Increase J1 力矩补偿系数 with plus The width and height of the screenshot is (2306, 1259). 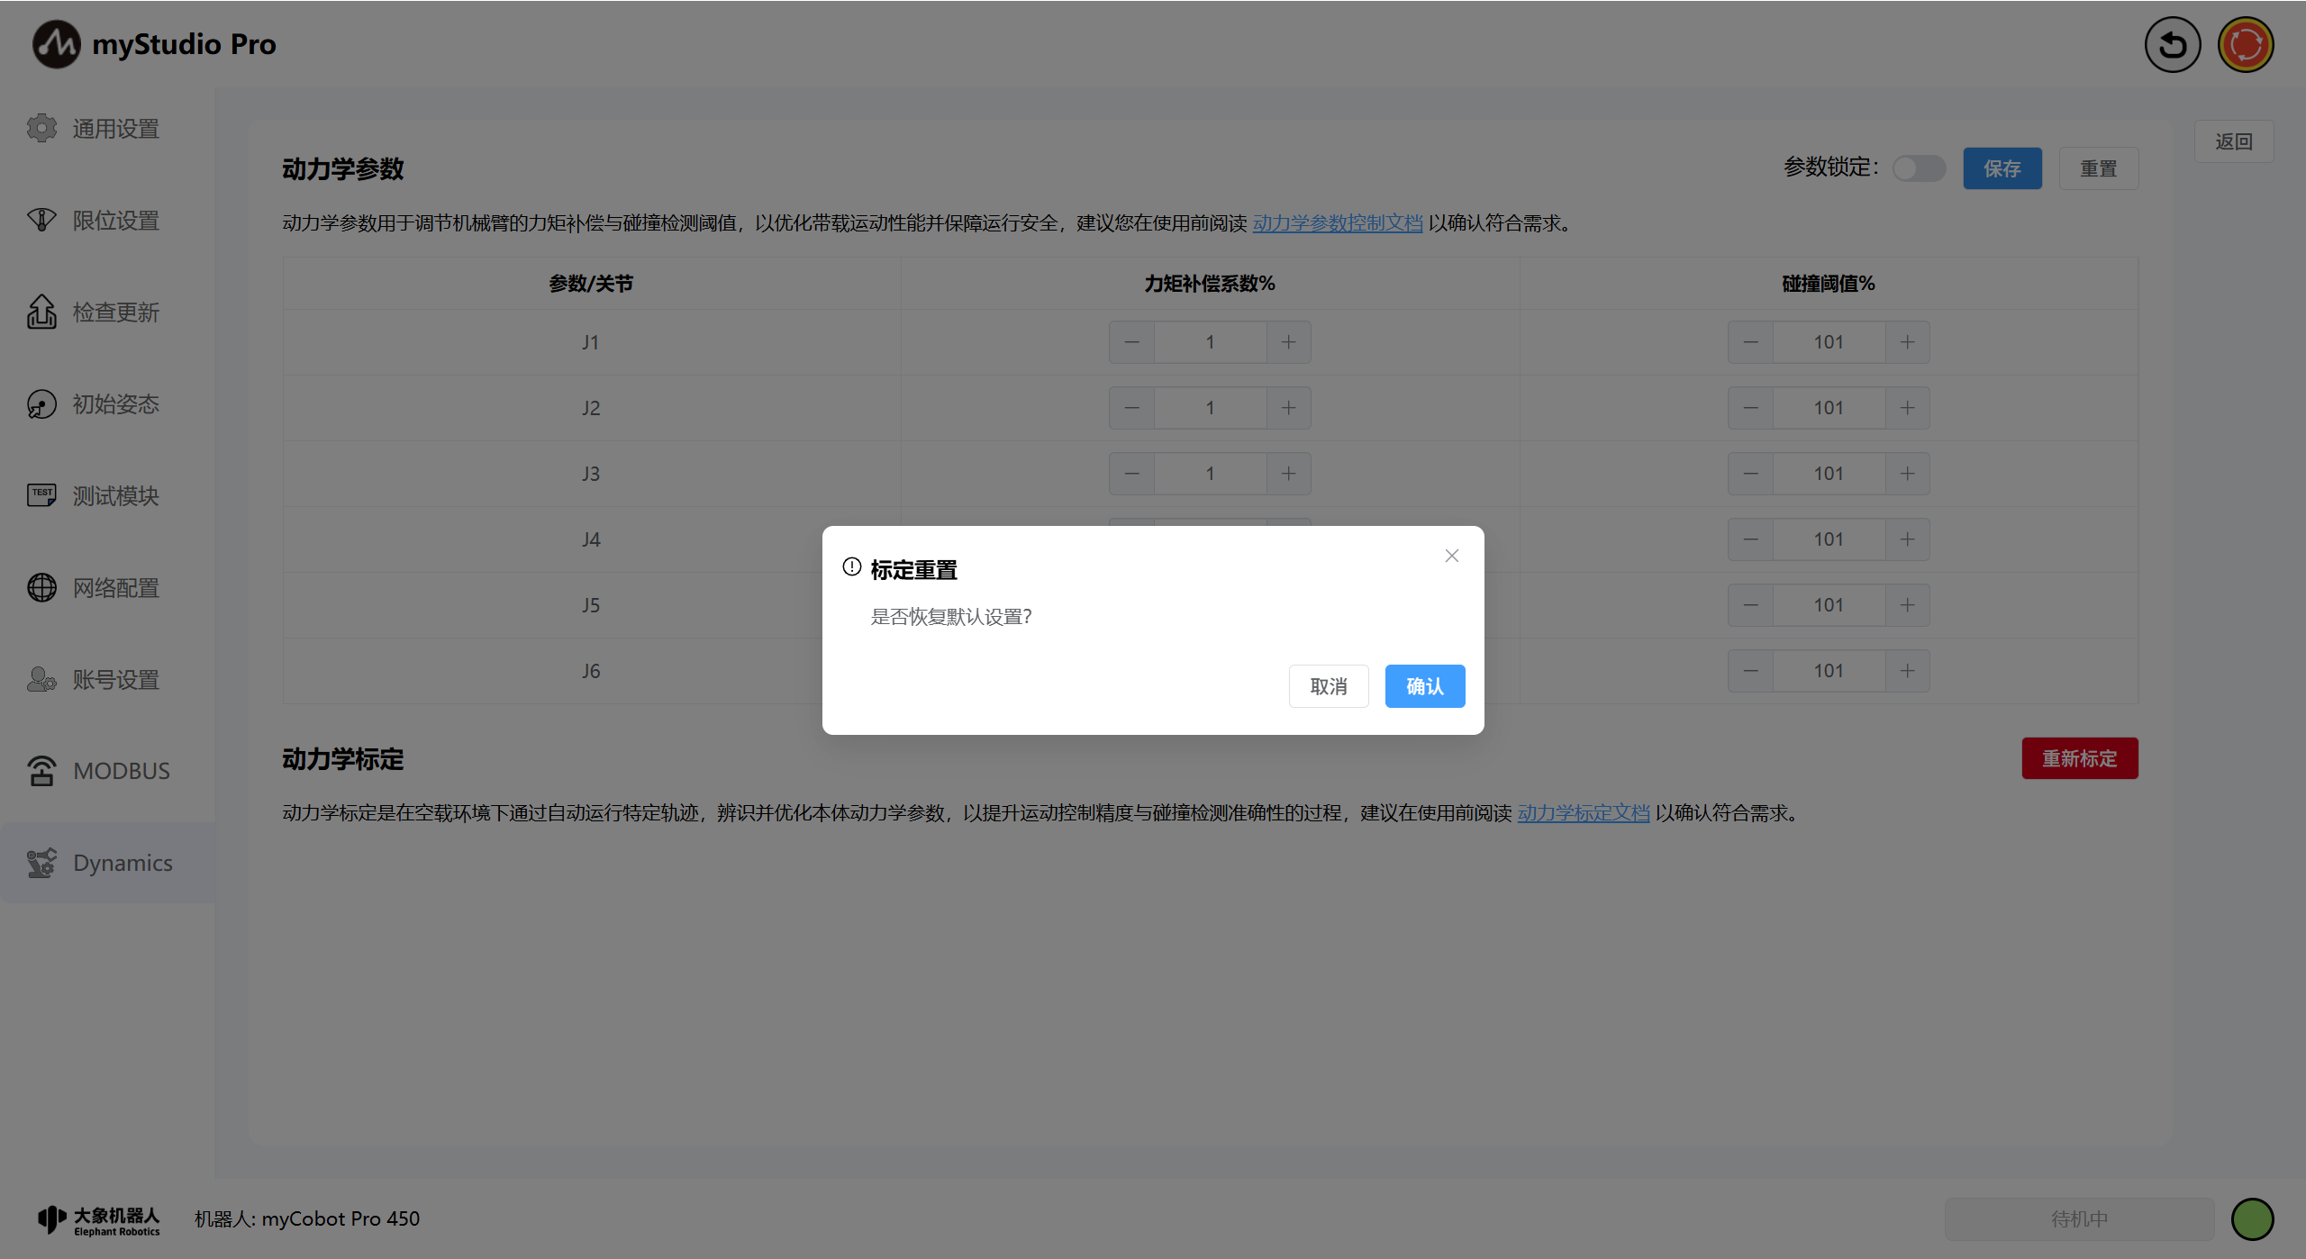point(1288,342)
